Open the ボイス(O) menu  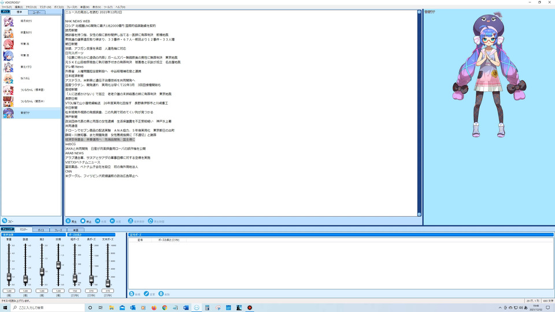tap(59, 7)
